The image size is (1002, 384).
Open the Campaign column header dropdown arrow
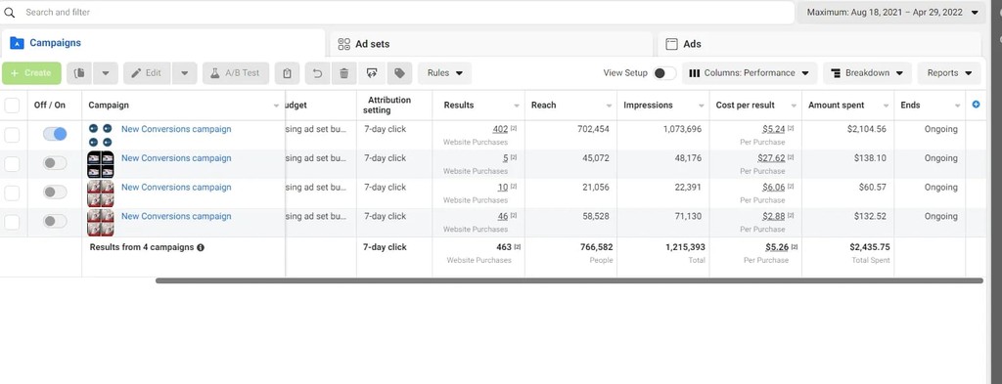point(276,106)
